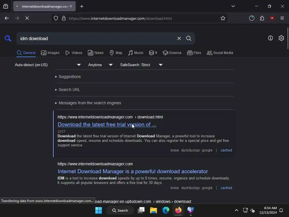Expand the Search URL section
This screenshot has width=289, height=217.
coord(67,90)
